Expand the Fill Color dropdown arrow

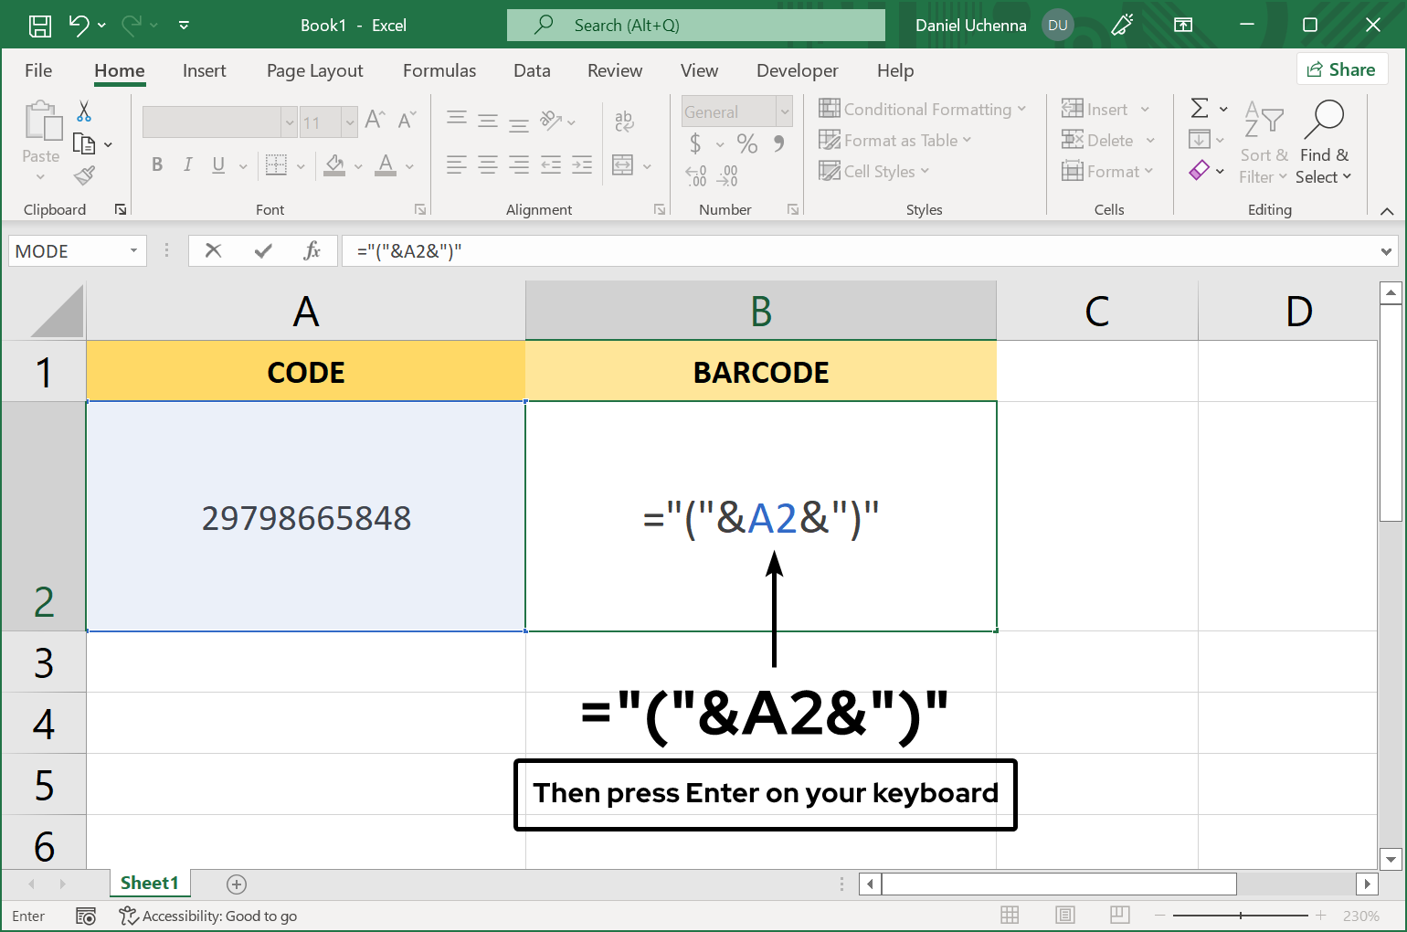coord(356,165)
